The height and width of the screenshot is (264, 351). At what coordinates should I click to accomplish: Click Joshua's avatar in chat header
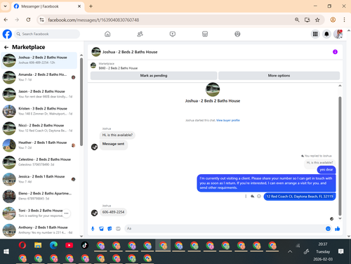(96, 52)
